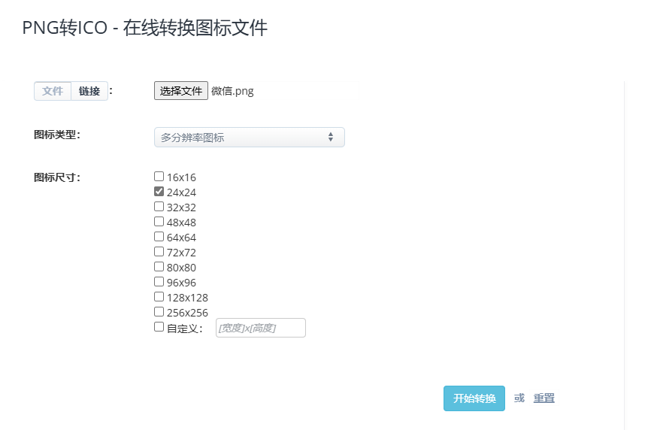
Task: Open the 多分辨率图标 dropdown
Action: pyautogui.click(x=249, y=138)
